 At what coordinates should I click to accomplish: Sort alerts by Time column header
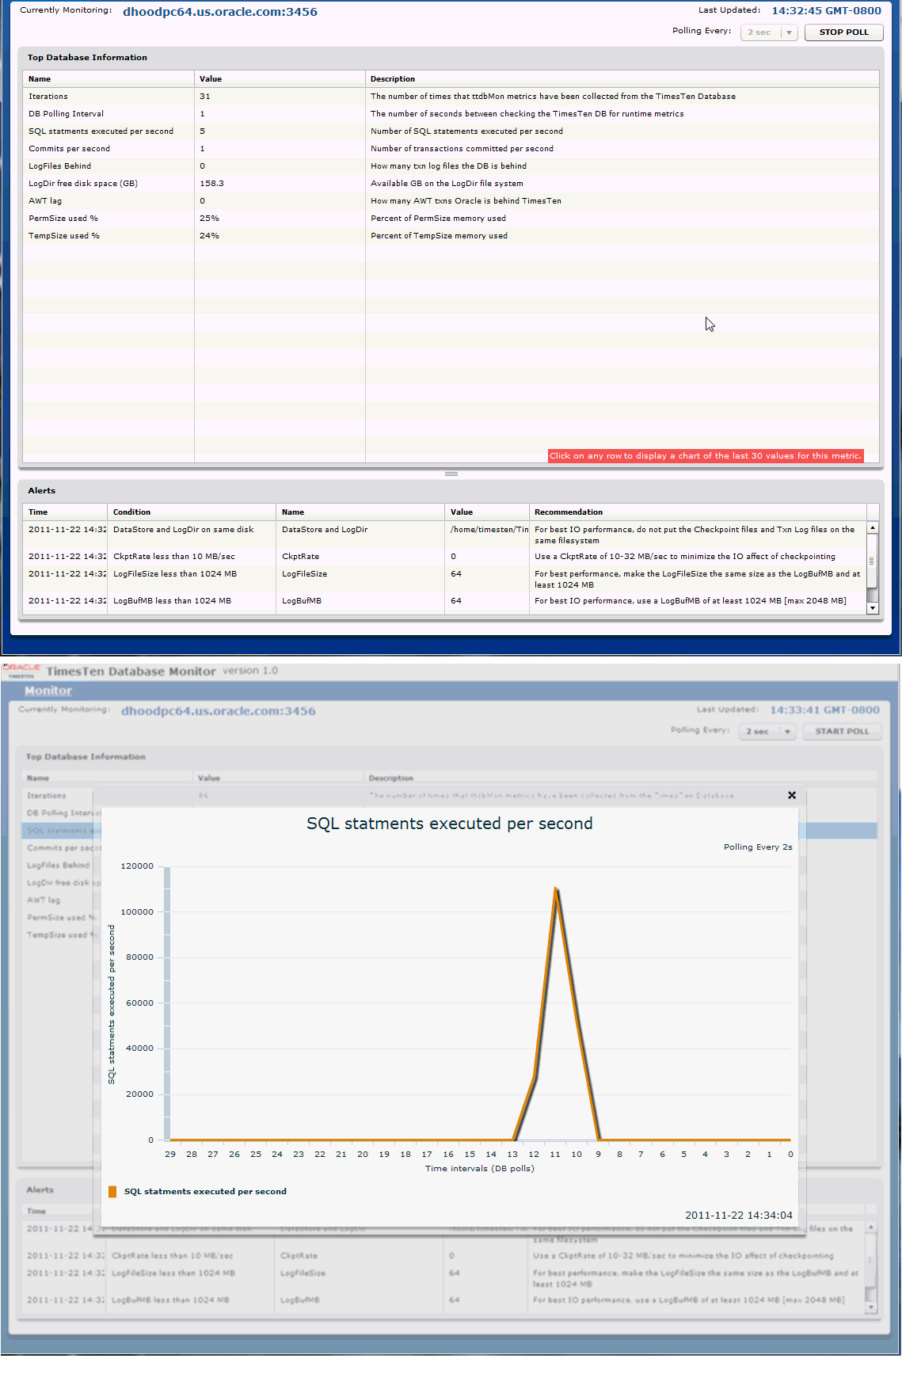click(65, 512)
